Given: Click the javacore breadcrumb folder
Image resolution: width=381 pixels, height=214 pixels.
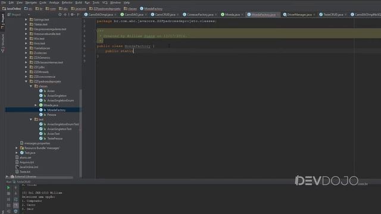Looking at the screenshot, I should click(79, 8).
